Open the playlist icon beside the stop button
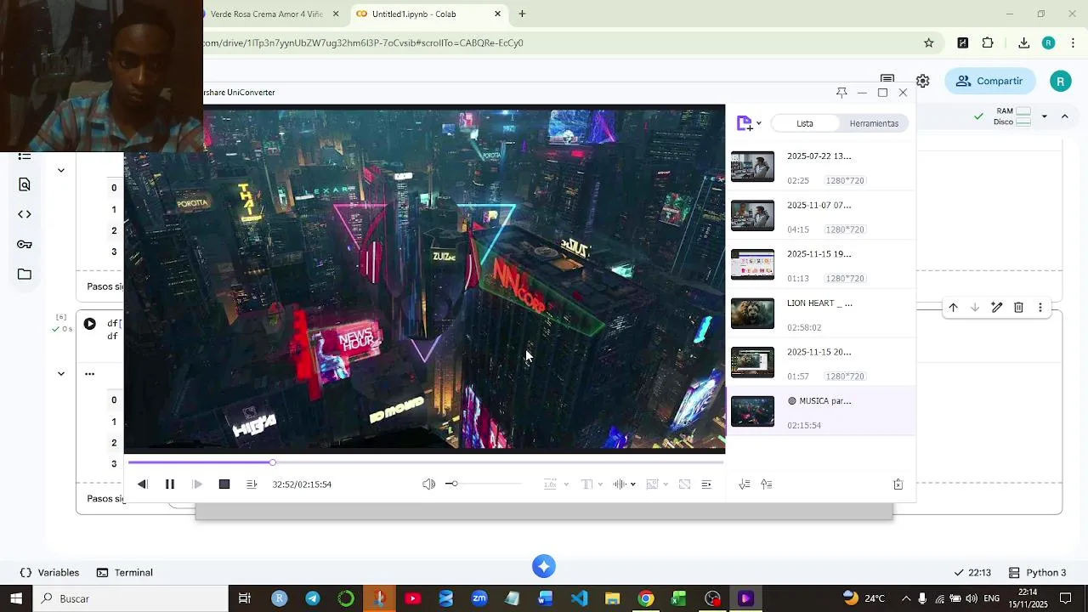 [252, 484]
